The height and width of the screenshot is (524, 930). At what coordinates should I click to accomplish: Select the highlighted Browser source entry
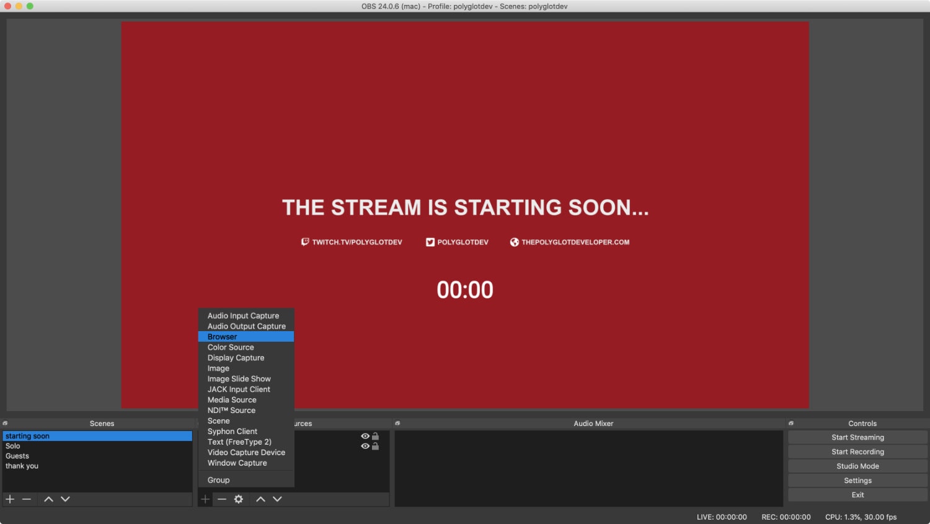pos(246,337)
